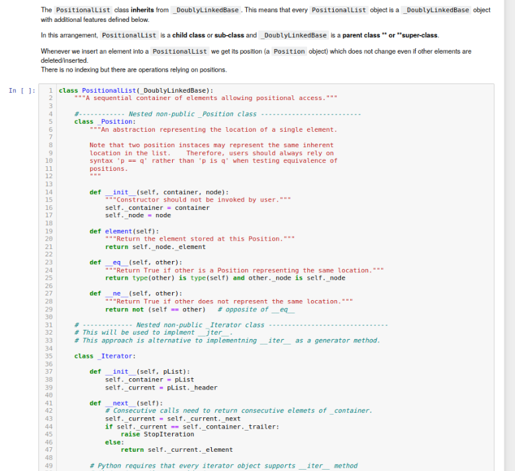Screen dimensions: 515x471
Task: Click 'return self._node._element'
Action: pyautogui.click(x=156, y=247)
